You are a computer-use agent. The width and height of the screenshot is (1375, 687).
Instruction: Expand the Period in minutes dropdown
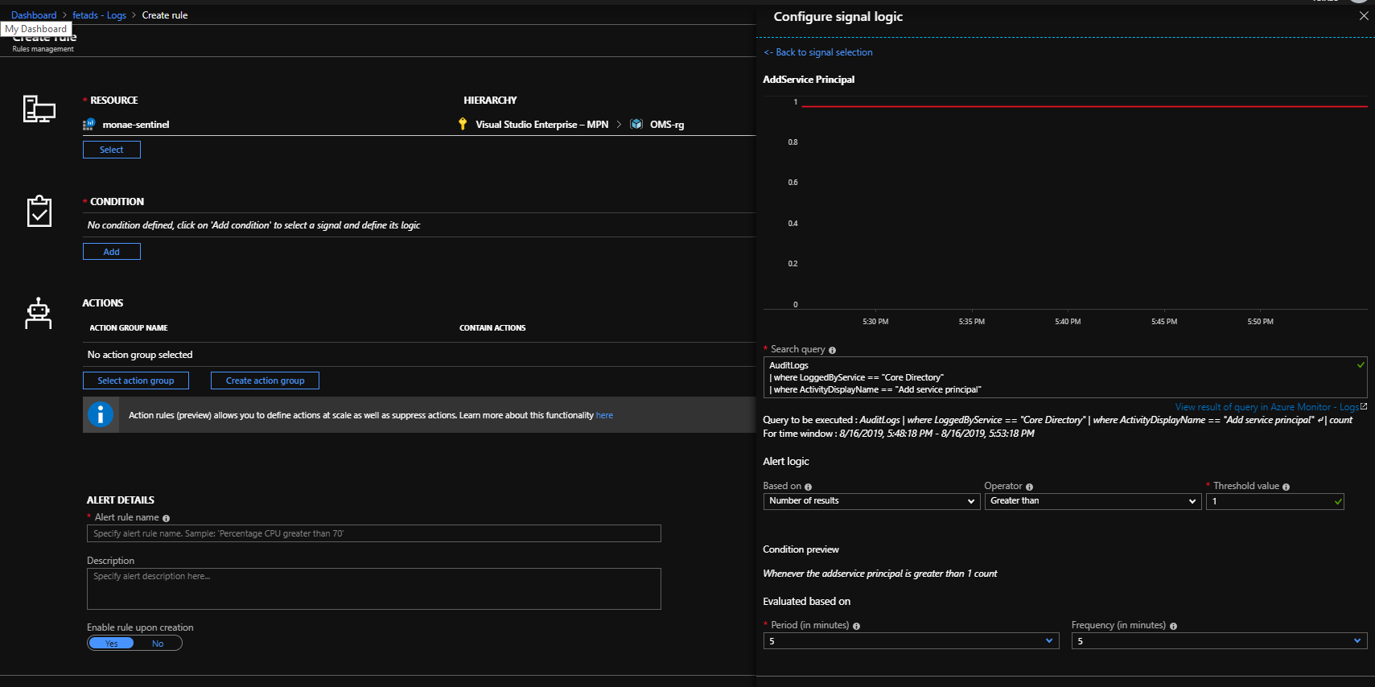[x=911, y=641]
